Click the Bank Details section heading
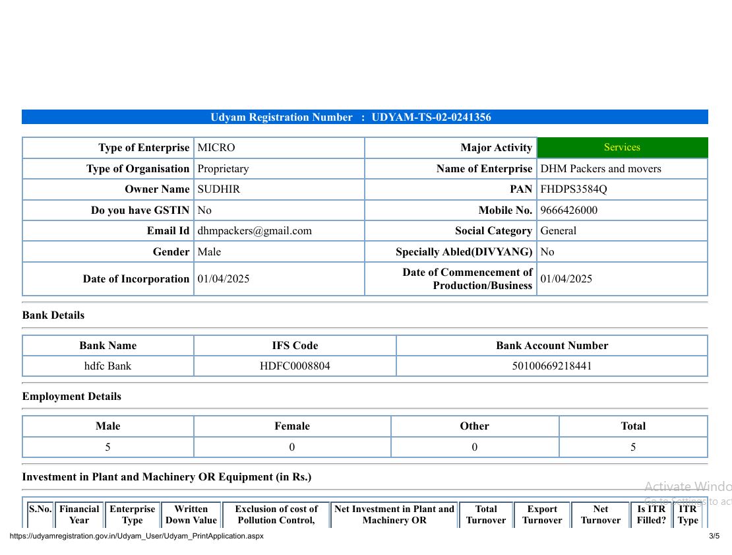 point(53,315)
